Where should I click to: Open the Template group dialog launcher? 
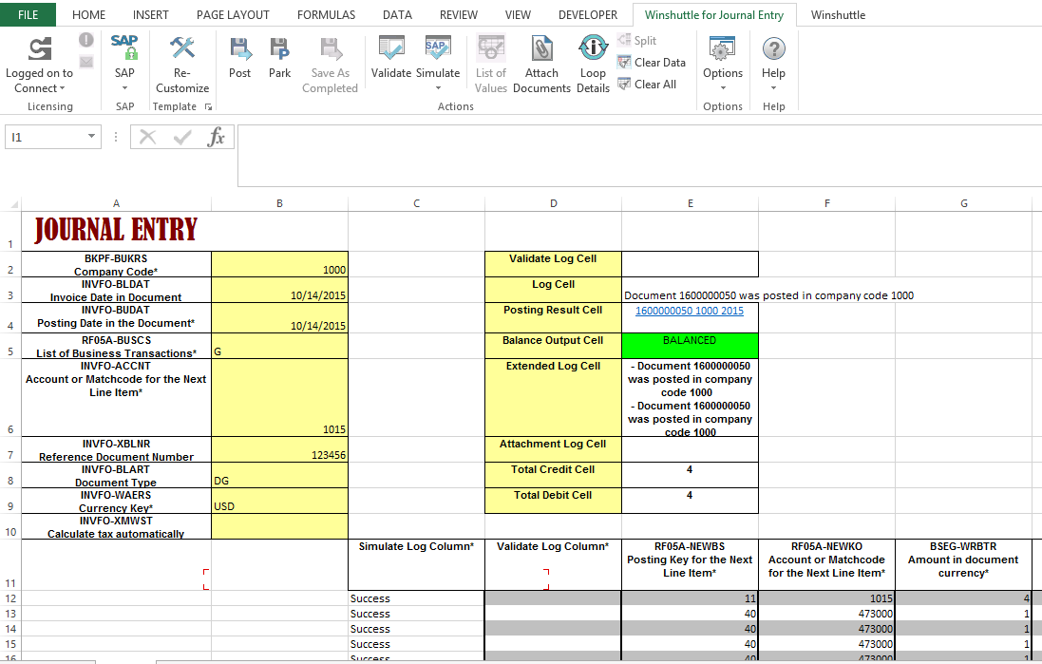coord(208,106)
